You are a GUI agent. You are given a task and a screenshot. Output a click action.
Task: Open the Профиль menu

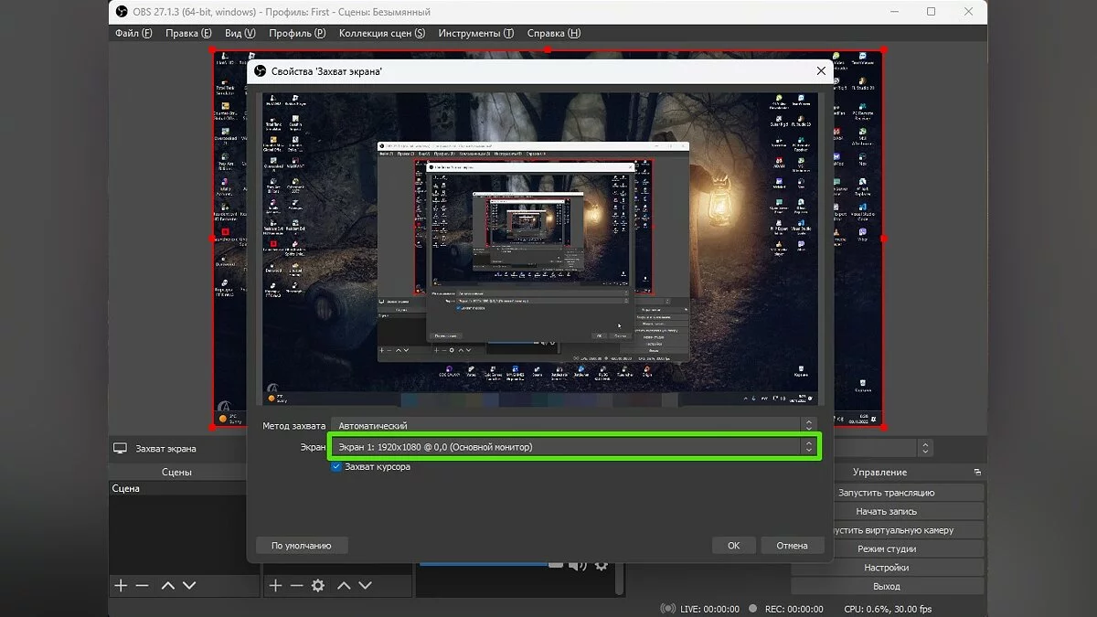[297, 33]
